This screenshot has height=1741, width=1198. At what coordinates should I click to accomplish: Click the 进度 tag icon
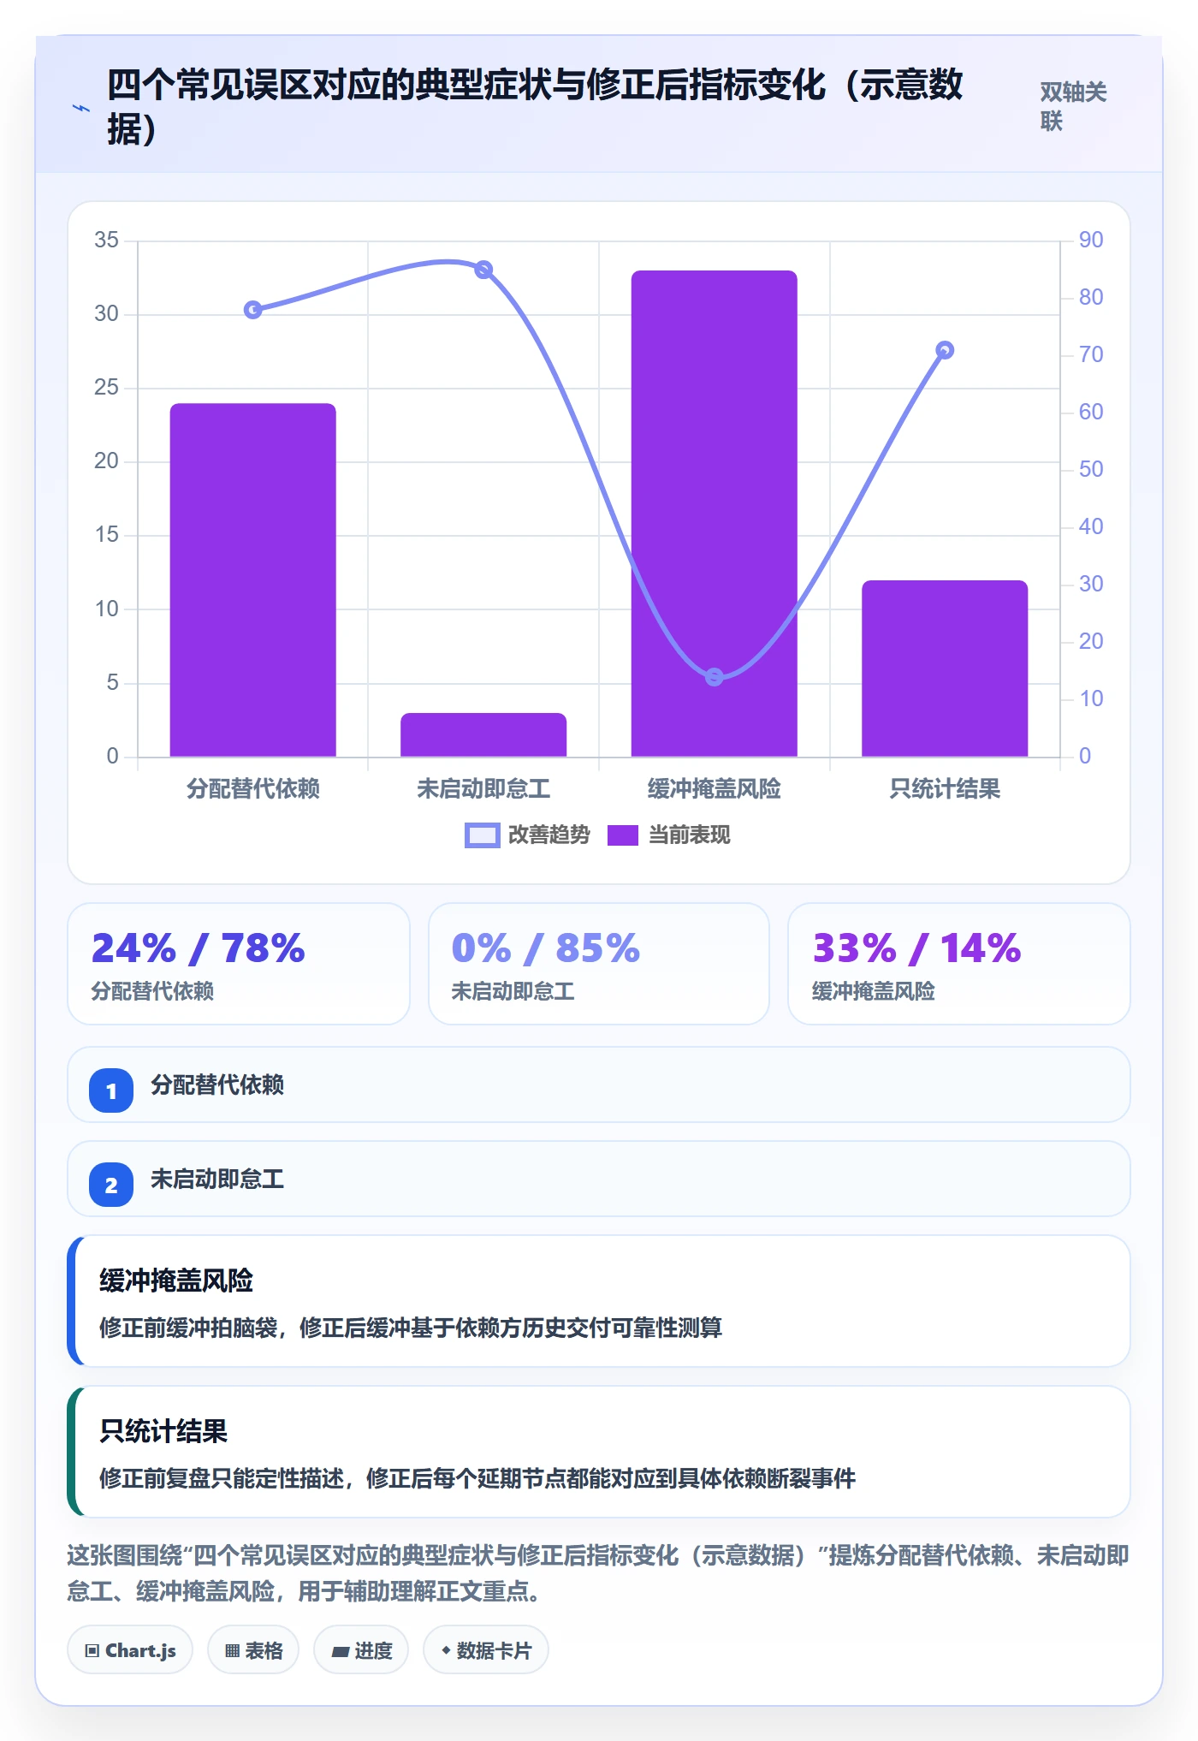pos(341,1651)
